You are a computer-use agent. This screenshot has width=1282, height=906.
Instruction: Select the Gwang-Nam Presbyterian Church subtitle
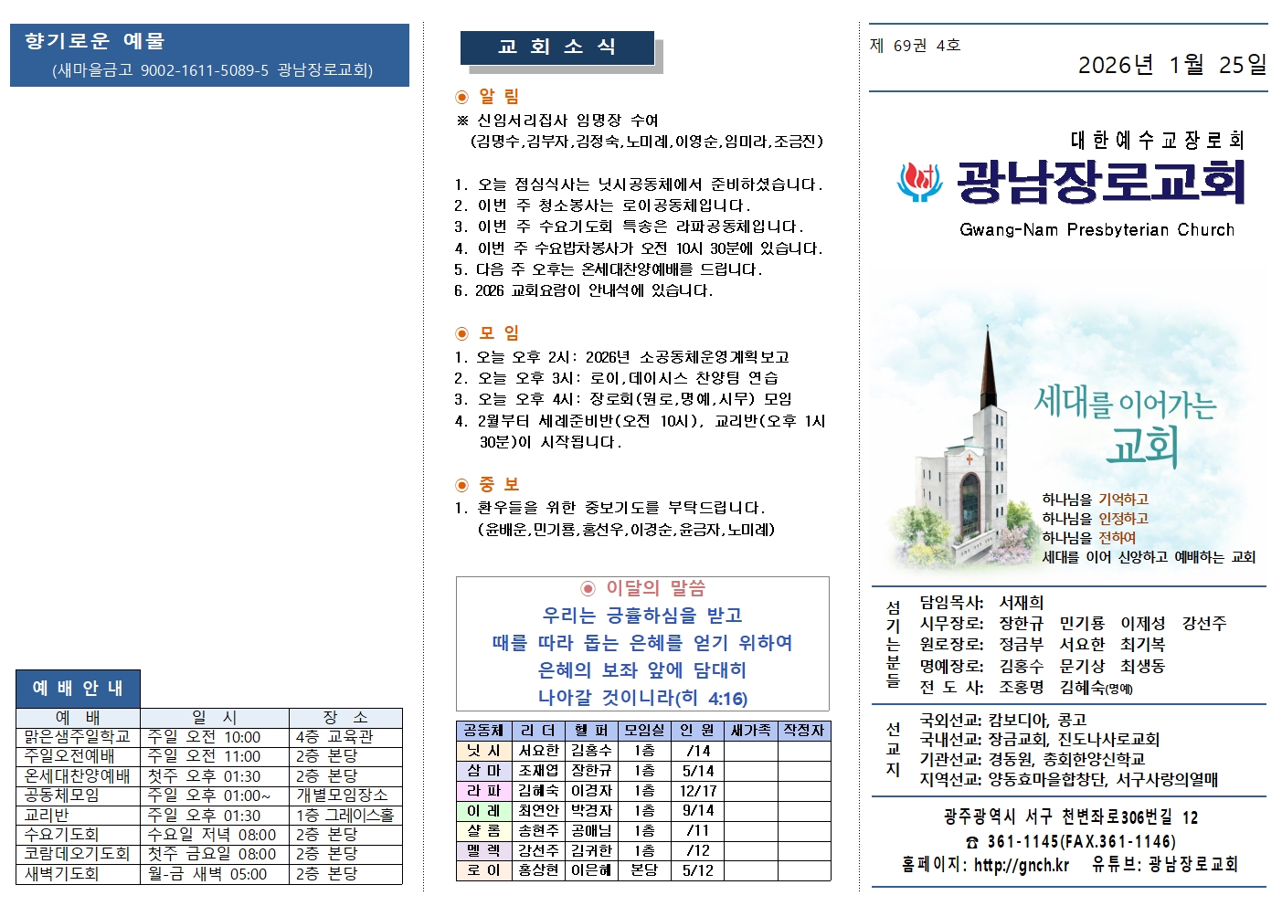tap(1097, 230)
